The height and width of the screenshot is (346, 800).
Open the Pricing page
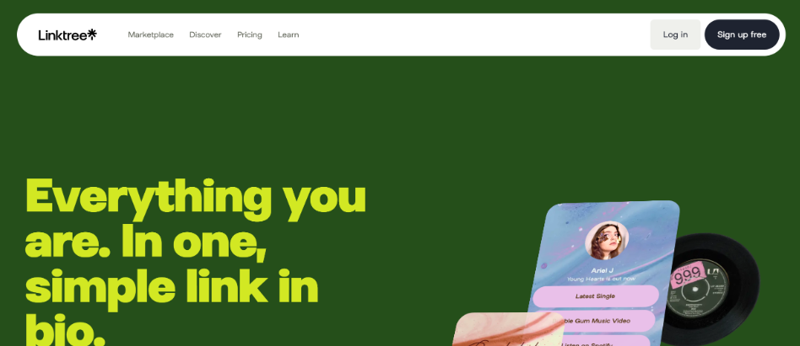coord(250,35)
